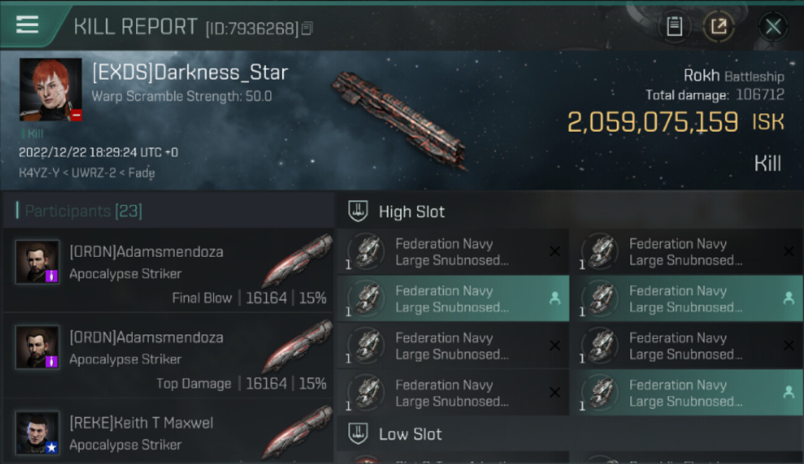Toggle the destroyed X on first-row left module
804x464 pixels.
(555, 252)
